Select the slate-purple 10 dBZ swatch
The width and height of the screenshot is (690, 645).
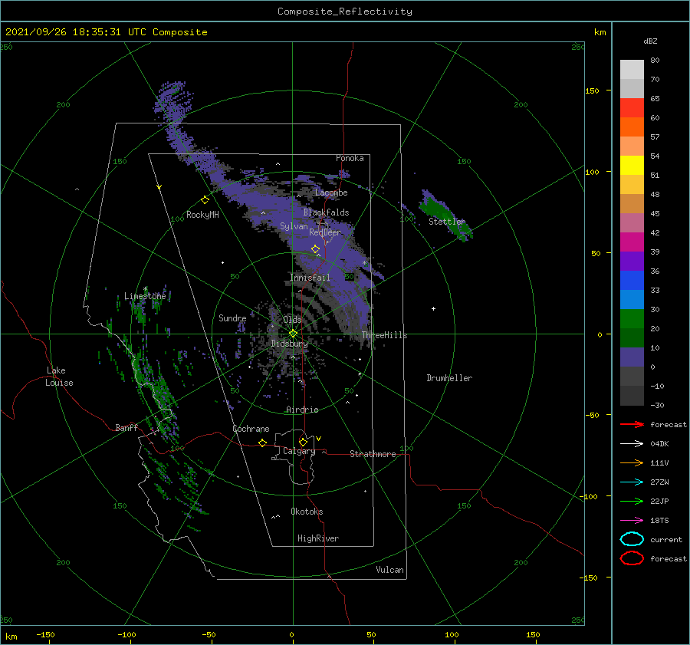pos(632,357)
